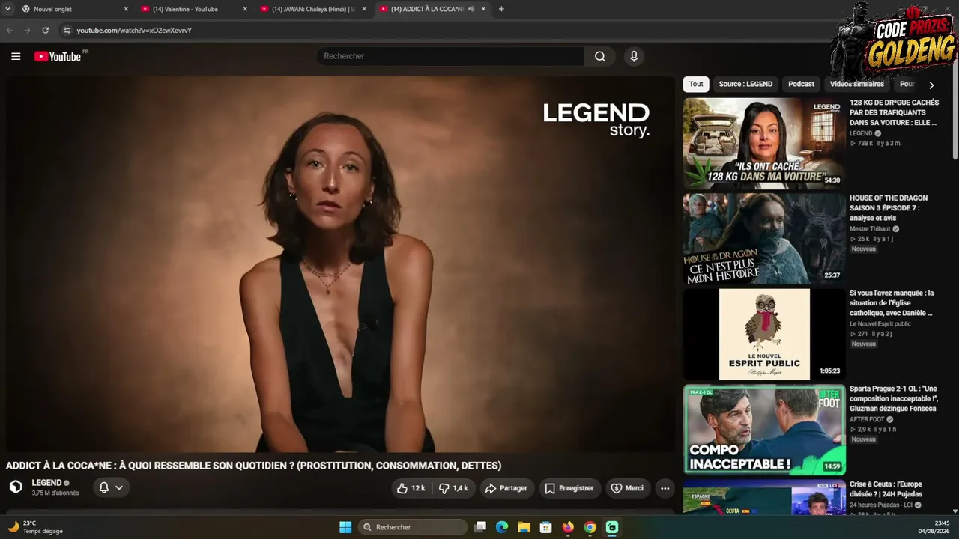The height and width of the screenshot is (539, 959).
Task: Open the Crise à Ceuta video title
Action: click(x=886, y=489)
